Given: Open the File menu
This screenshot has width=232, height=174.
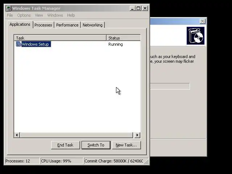Looking at the screenshot, I should (x=10, y=15).
